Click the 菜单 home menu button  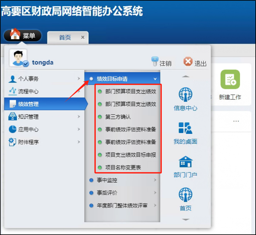(x=23, y=36)
